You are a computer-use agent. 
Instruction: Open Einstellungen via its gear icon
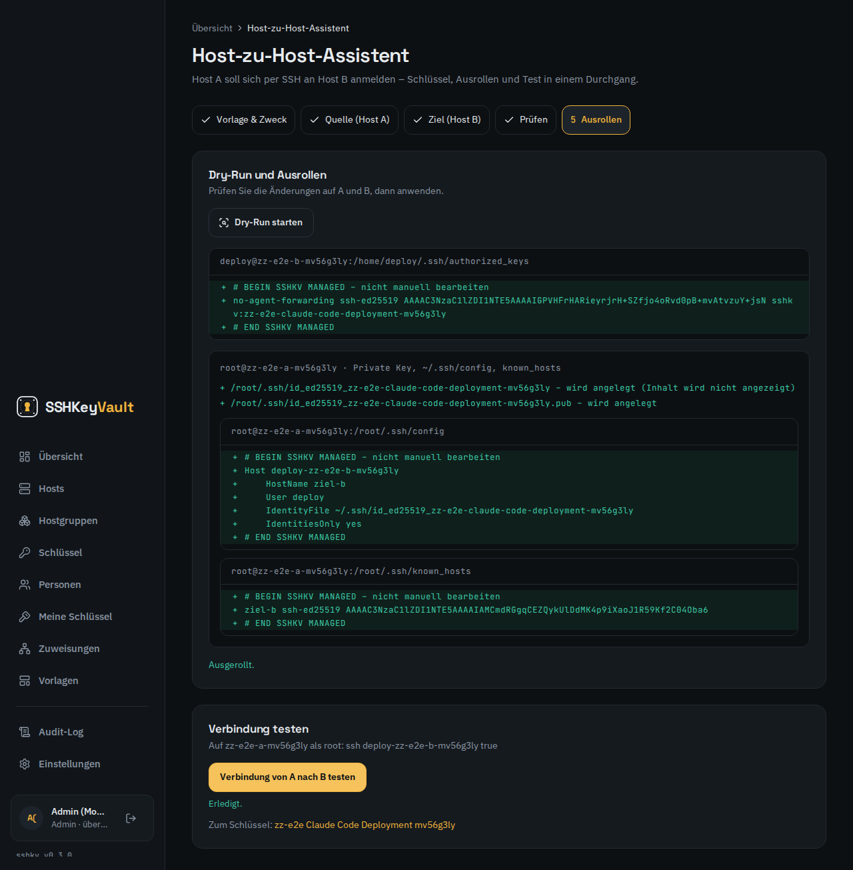point(25,764)
